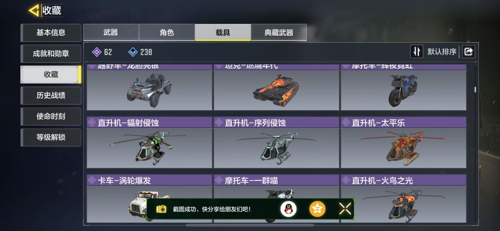Open the 典藏武器 tab
Image resolution: width=500 pixels, height=231 pixels.
279,33
